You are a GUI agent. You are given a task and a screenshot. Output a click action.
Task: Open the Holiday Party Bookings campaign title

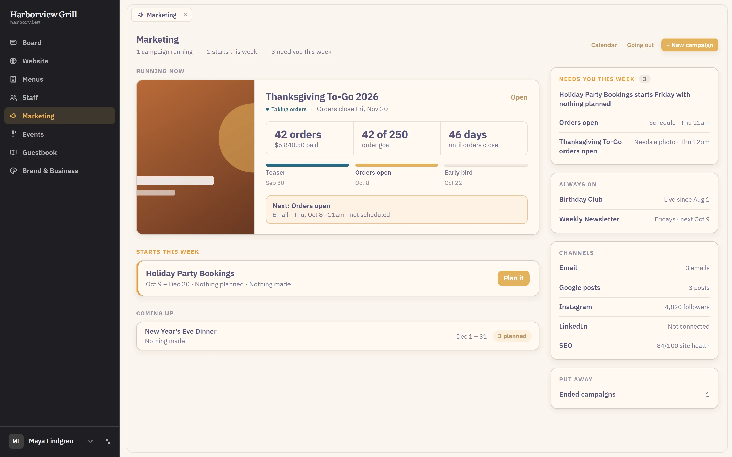(x=190, y=273)
